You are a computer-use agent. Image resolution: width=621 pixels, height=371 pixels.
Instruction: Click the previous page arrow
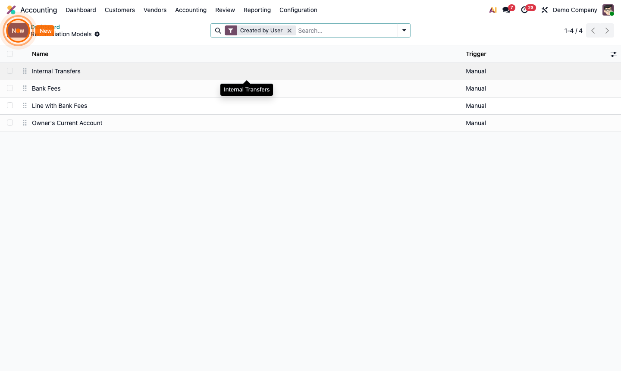(593, 30)
